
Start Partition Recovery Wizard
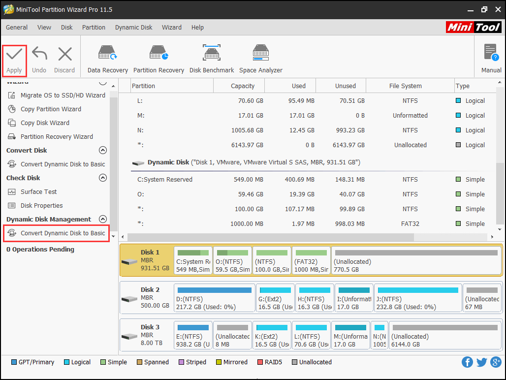point(50,137)
